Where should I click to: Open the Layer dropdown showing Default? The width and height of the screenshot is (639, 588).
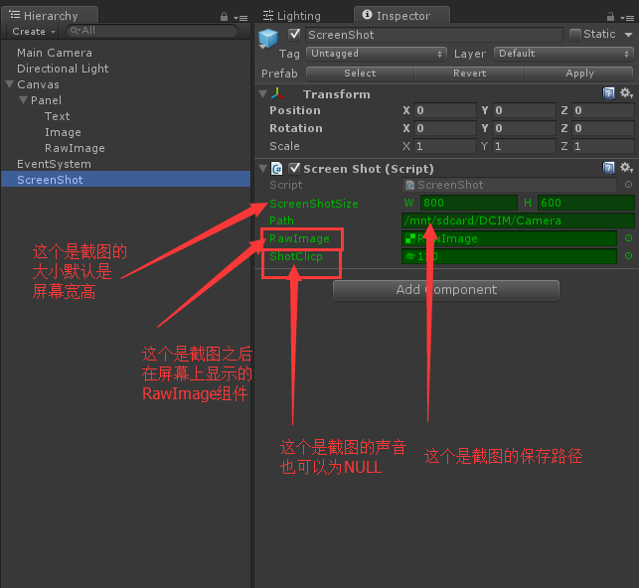click(x=563, y=54)
